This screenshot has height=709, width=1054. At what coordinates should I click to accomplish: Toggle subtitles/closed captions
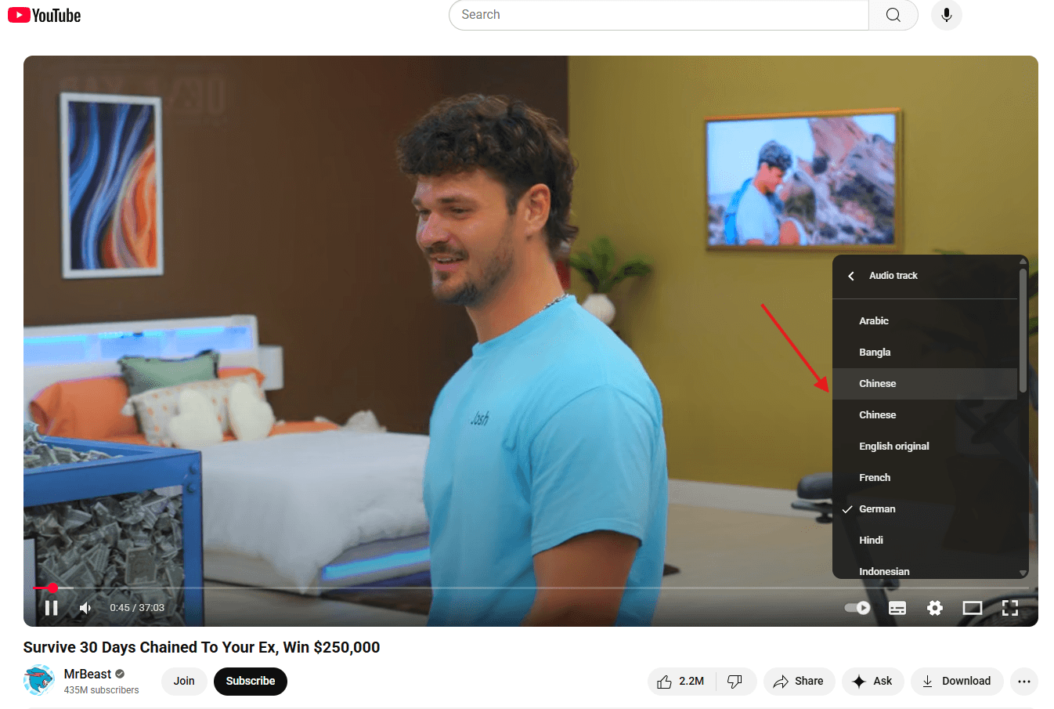[897, 608]
